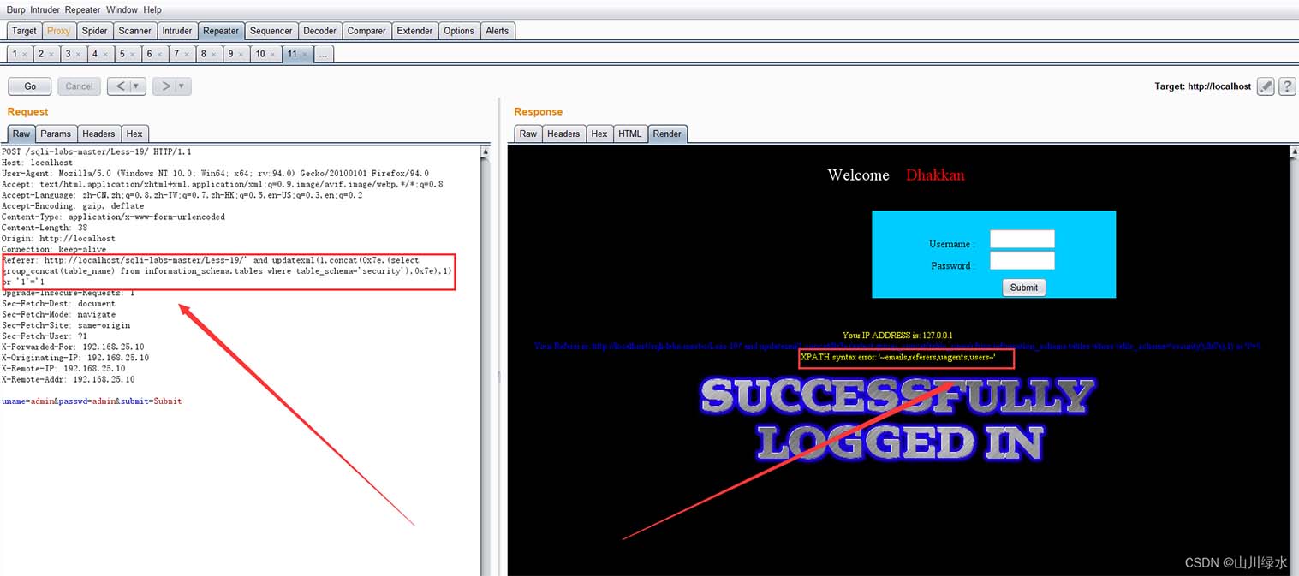The width and height of the screenshot is (1299, 576).
Task: Click Submit button in rendered login form
Action: pos(1024,288)
